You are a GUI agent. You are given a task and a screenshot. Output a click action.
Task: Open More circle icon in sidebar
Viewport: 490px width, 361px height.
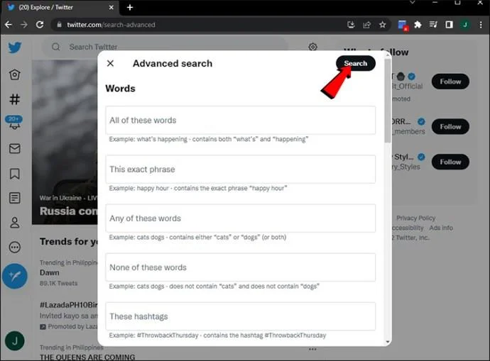[15, 247]
